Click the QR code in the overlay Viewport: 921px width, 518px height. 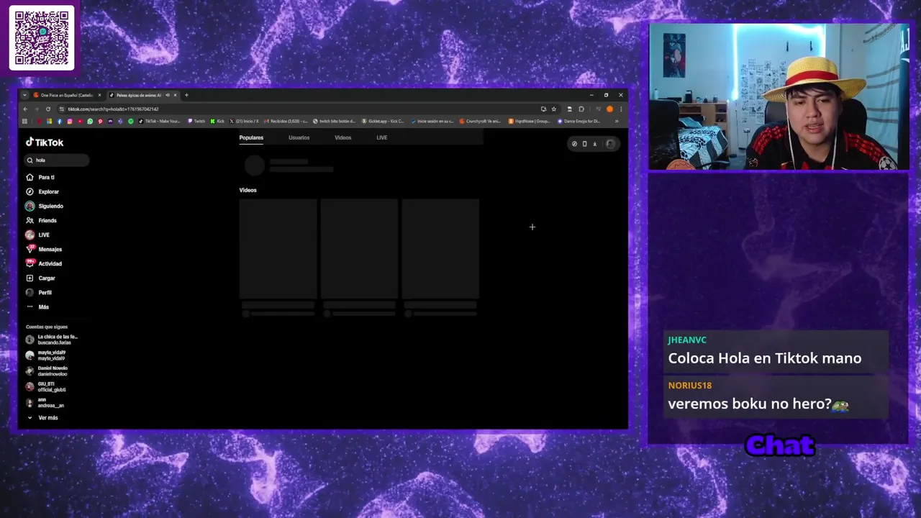(42, 37)
